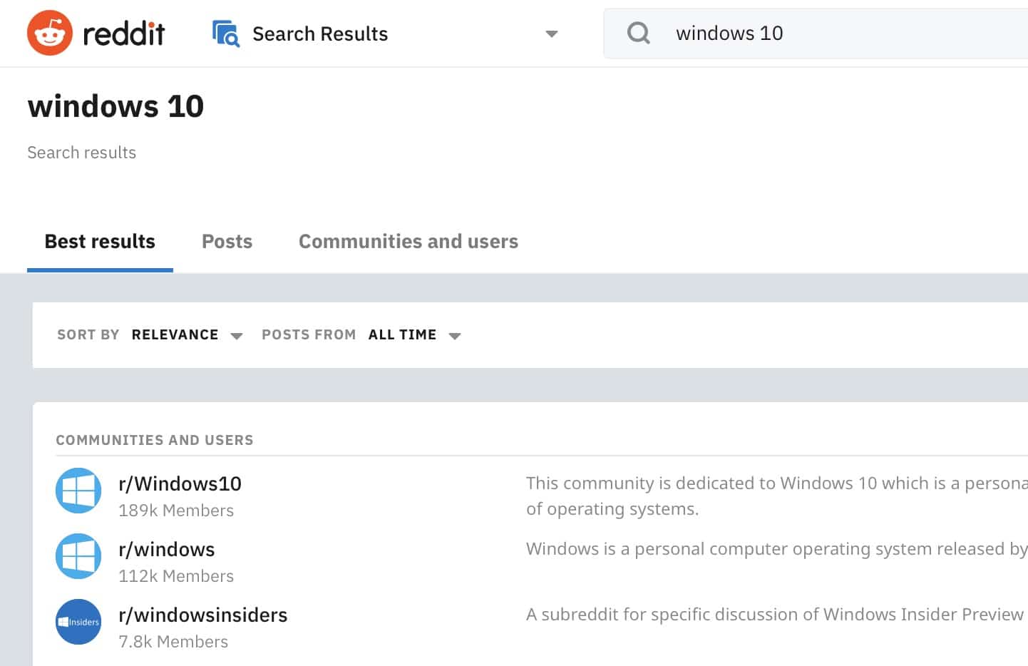The image size is (1028, 666).
Task: Open the Sort by Relevance dropdown
Action: 187,335
